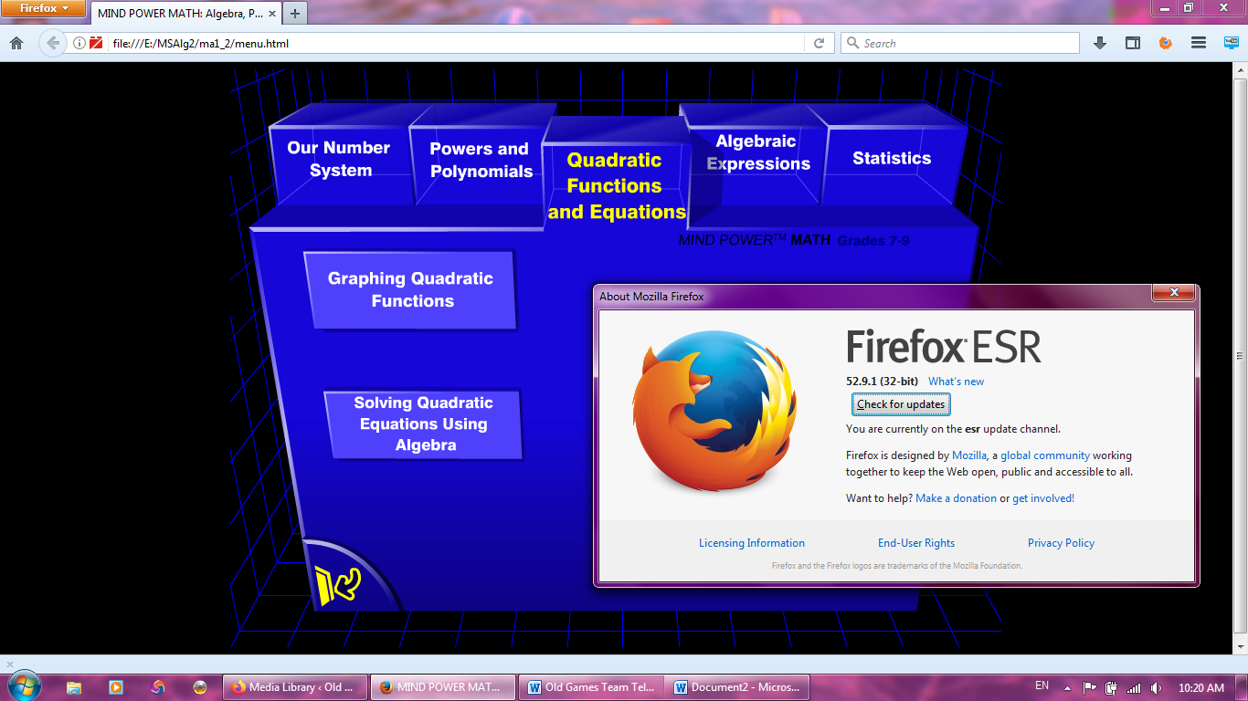Open the Statistics tab
The image size is (1248, 701).
(891, 158)
